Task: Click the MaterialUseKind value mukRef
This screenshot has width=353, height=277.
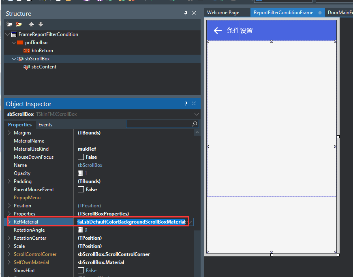Action: tap(87, 149)
